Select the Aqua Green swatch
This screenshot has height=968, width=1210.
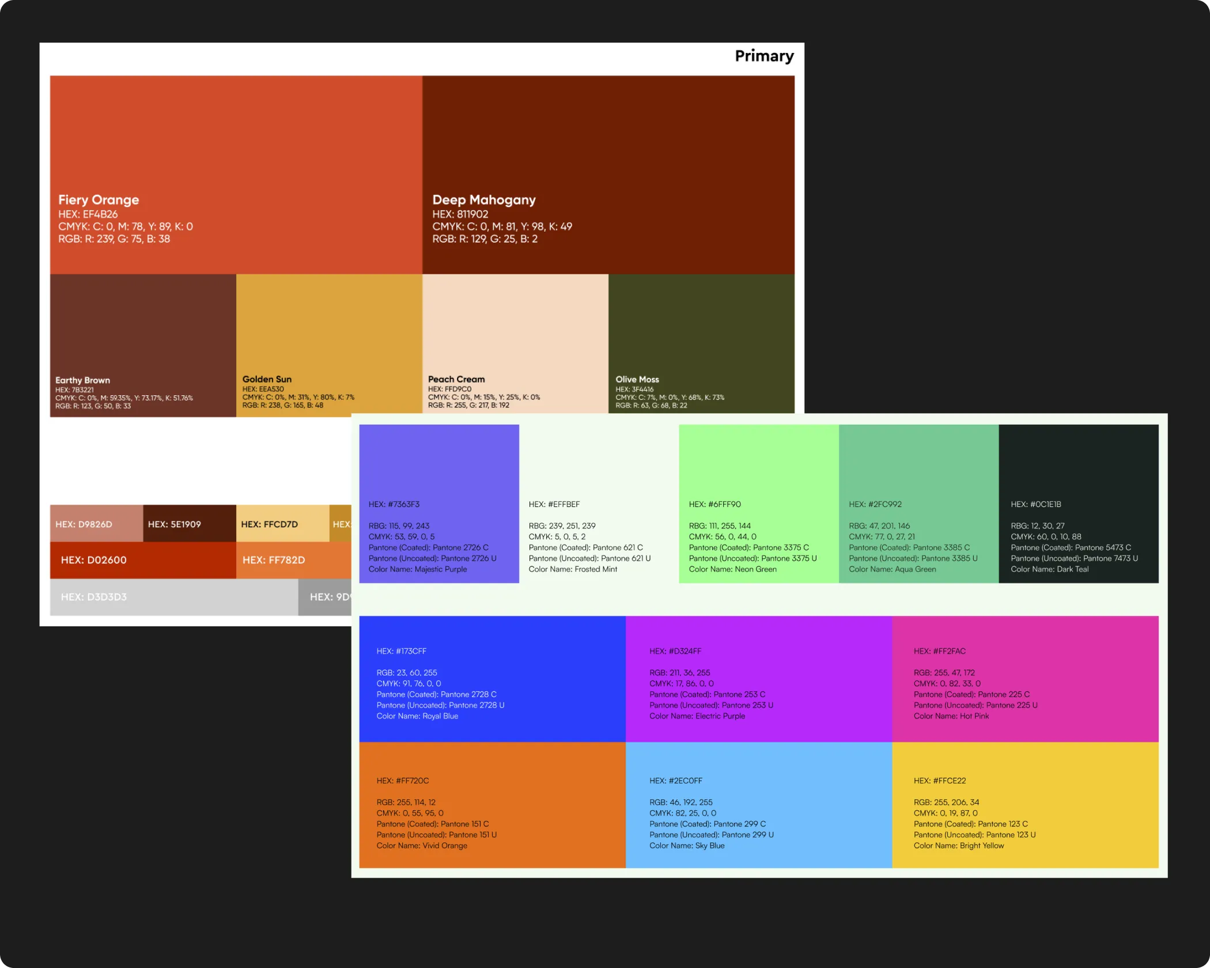coord(918,503)
